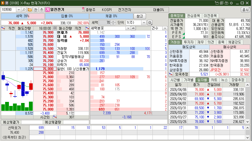The height and width of the screenshot is (141, 252).
Task: Open the 시간별 tab
Action: [175, 80]
